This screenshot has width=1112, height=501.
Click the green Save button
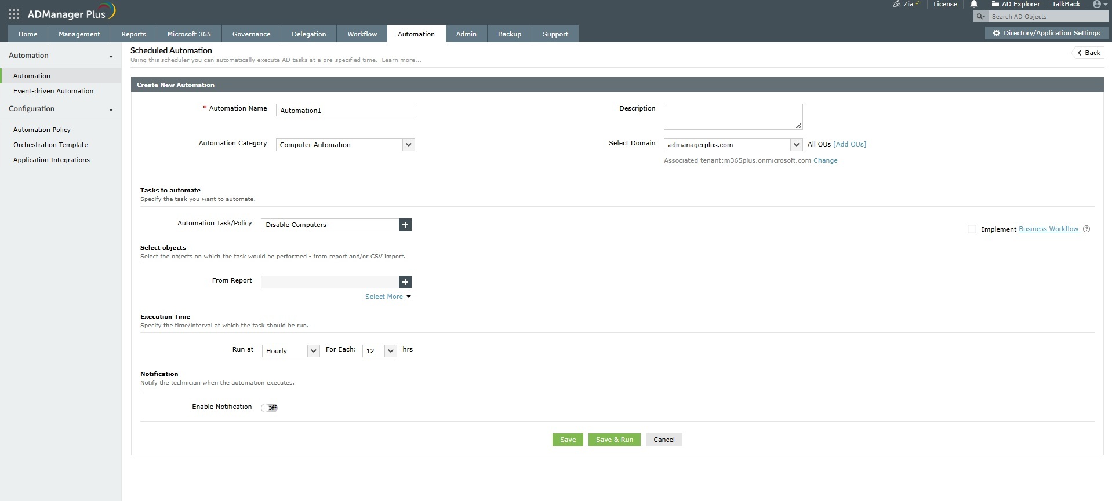[568, 440]
